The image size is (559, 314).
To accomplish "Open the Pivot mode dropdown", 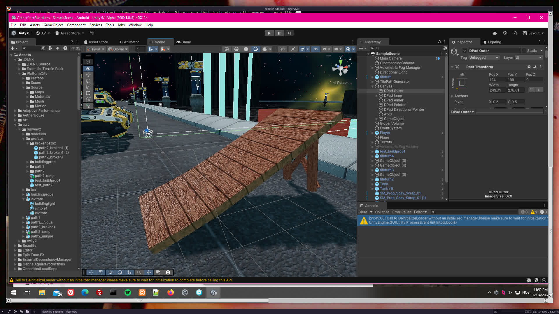I will click(x=96, y=49).
